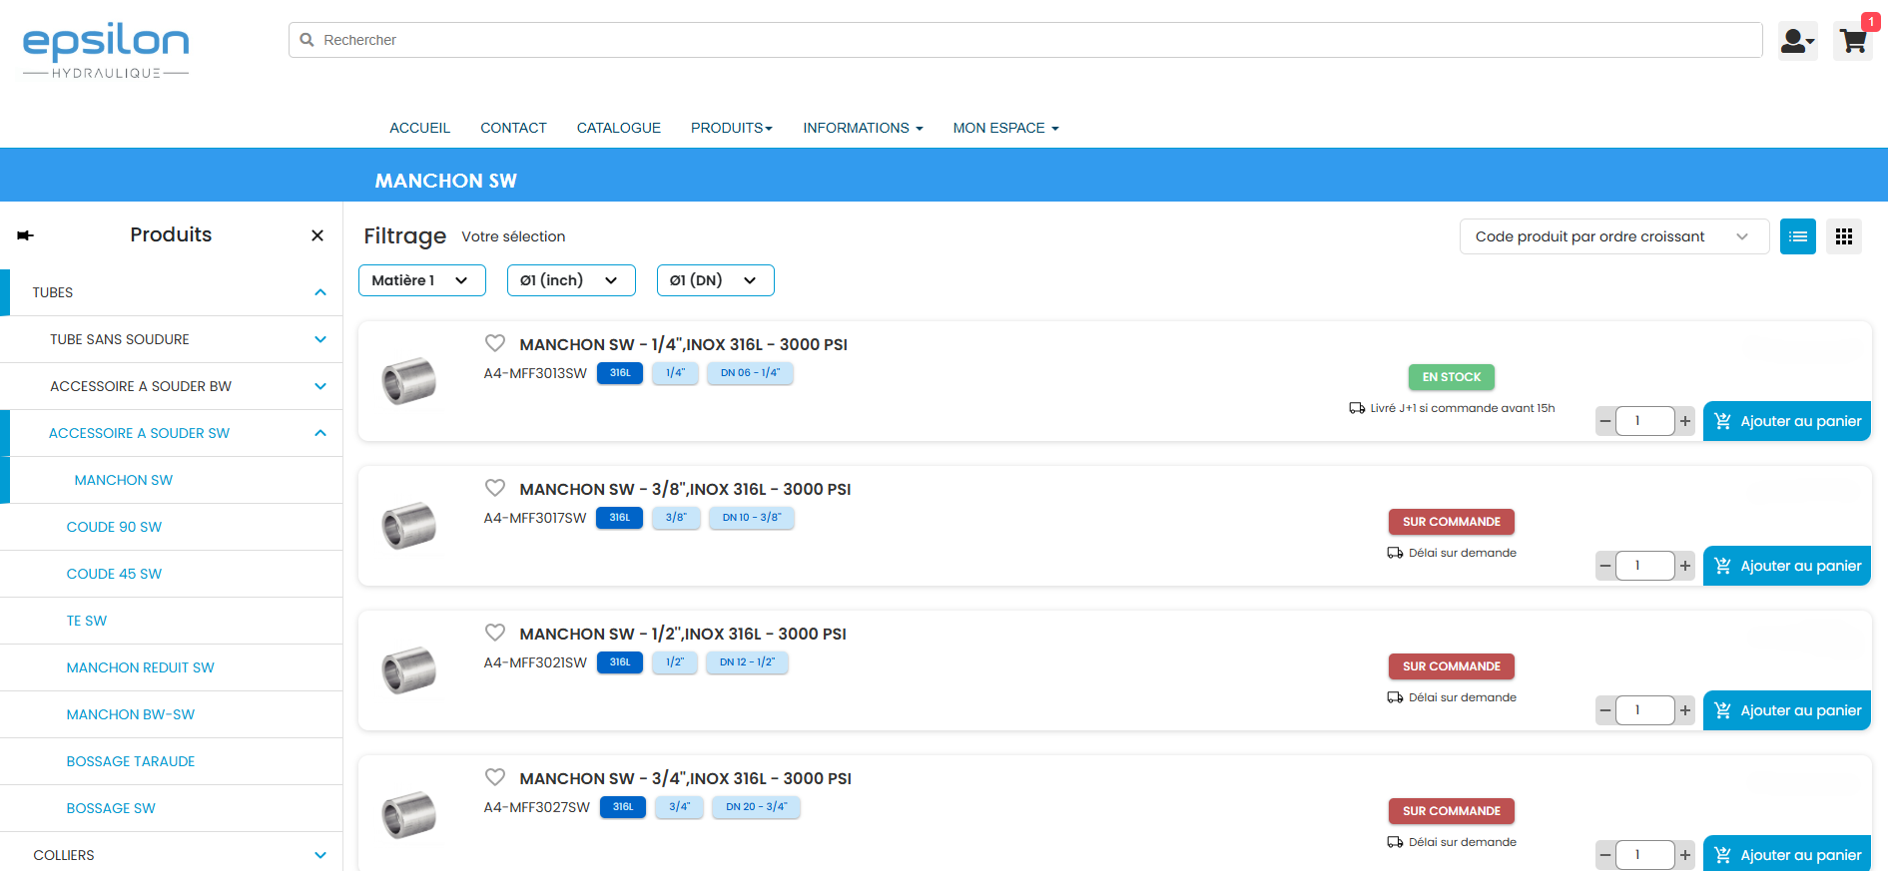Click the pin icon beside Produits

(26, 235)
